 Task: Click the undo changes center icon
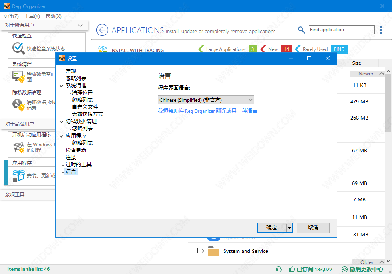pos(344,269)
